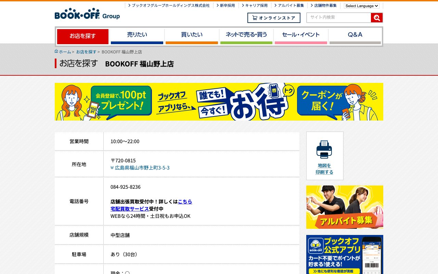The width and height of the screenshot is (438, 274).
Task: Click the ブックオフ公式アプリ banner
Action: click(345, 254)
